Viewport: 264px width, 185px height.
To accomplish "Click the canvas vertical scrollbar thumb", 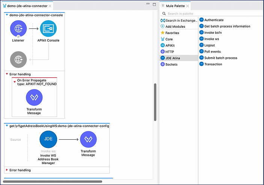I will [x=155, y=102].
